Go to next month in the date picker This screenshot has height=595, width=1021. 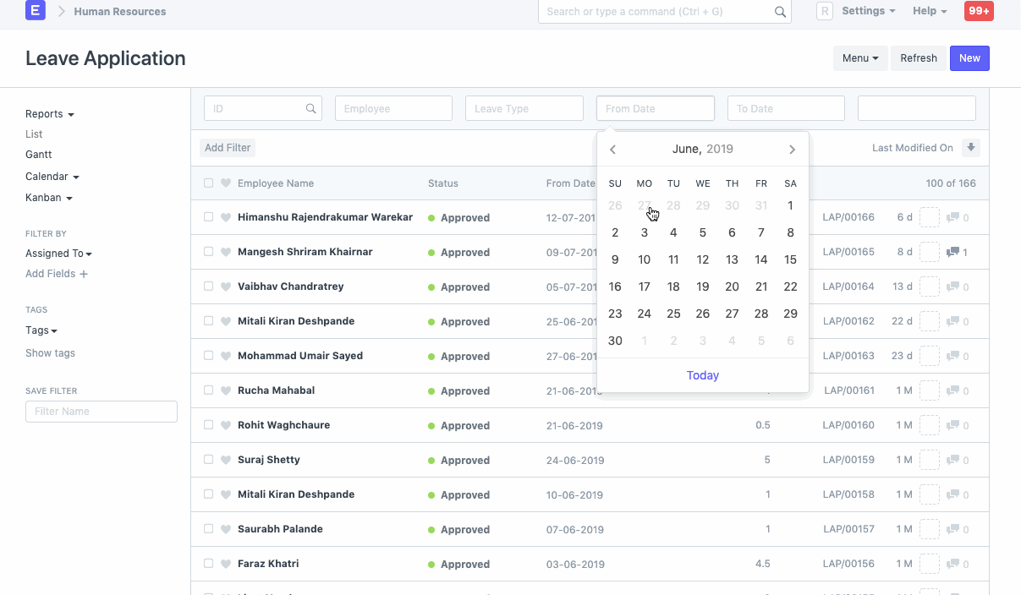[x=792, y=149]
